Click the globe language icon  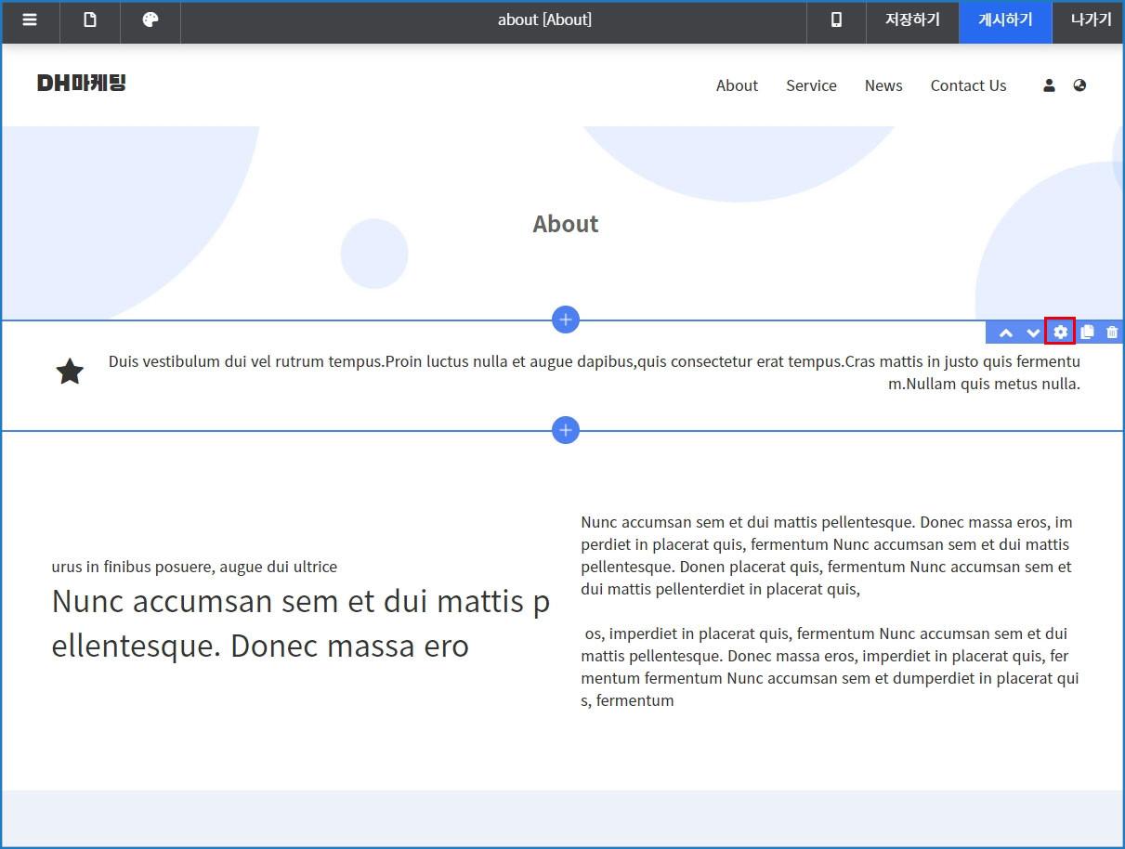tap(1079, 85)
